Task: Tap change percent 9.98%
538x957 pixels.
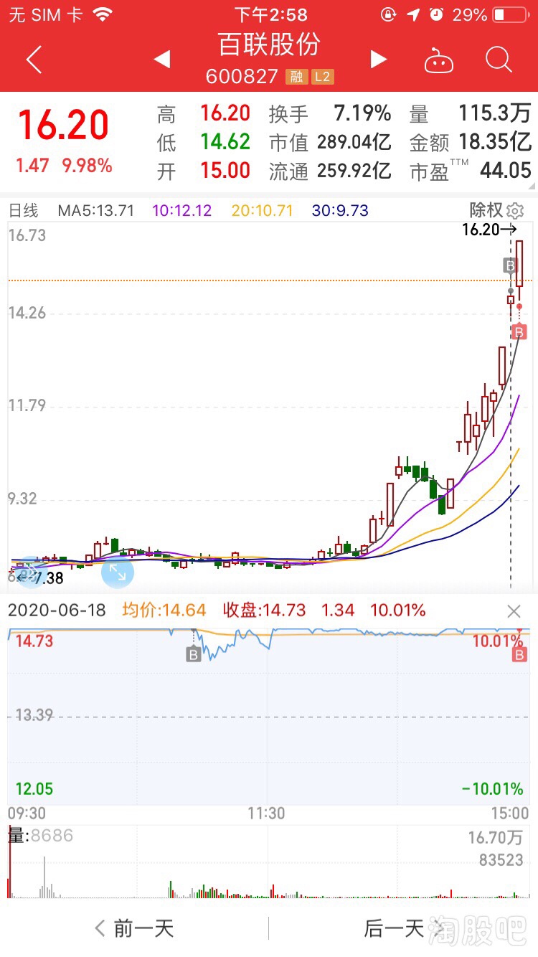Action: pyautogui.click(x=87, y=166)
